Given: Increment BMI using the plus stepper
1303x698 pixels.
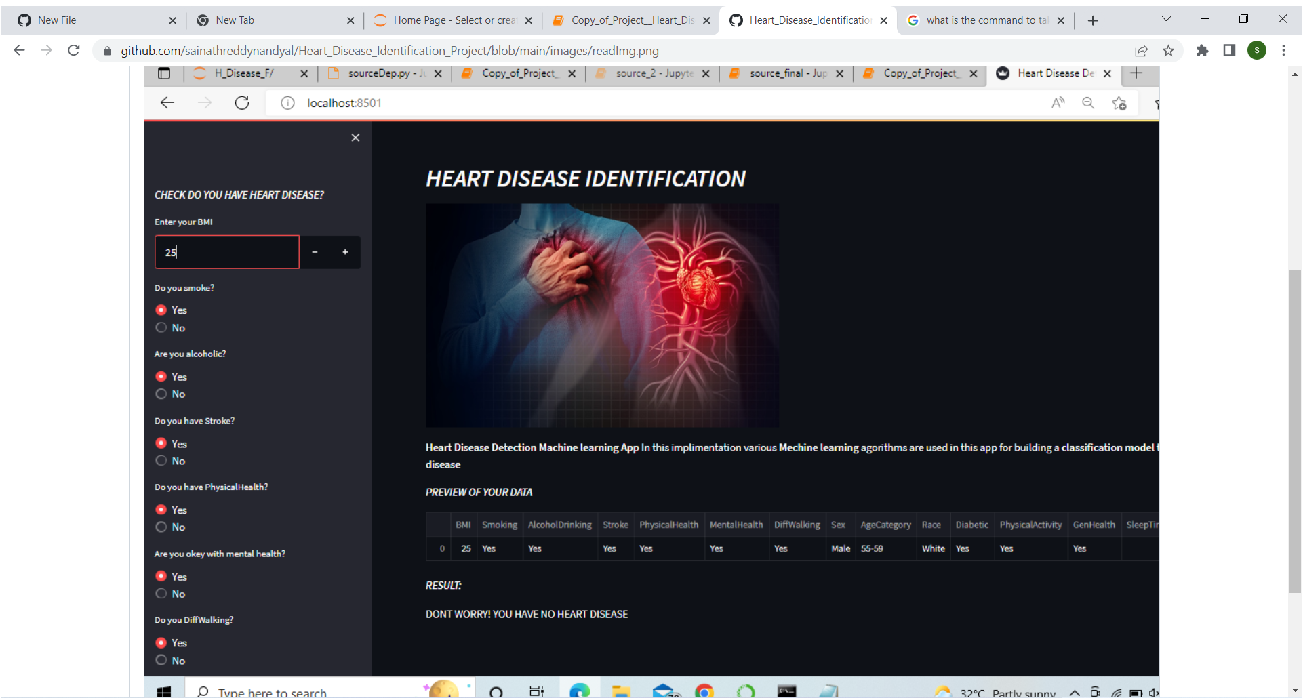Looking at the screenshot, I should [x=345, y=251].
